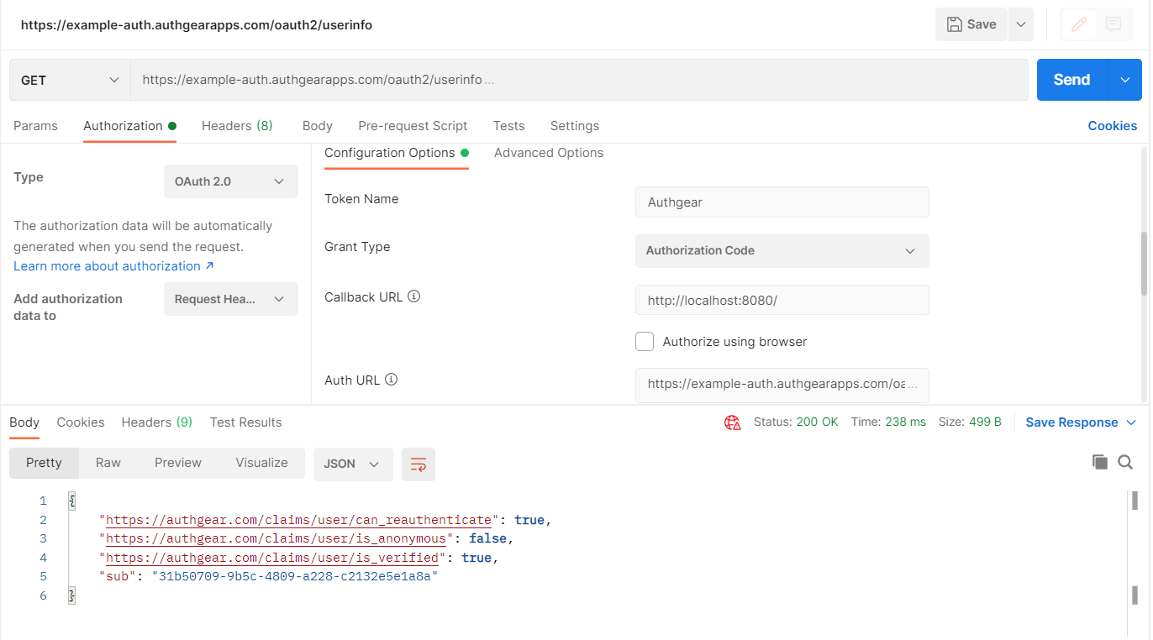
Task: Click the Callback URL info icon
Action: pyautogui.click(x=413, y=296)
